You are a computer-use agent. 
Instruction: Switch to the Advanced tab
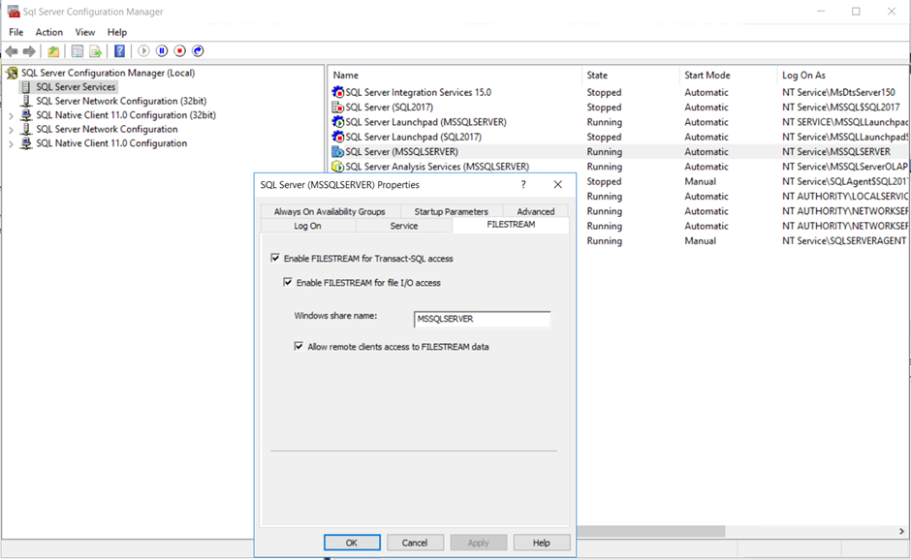point(535,211)
